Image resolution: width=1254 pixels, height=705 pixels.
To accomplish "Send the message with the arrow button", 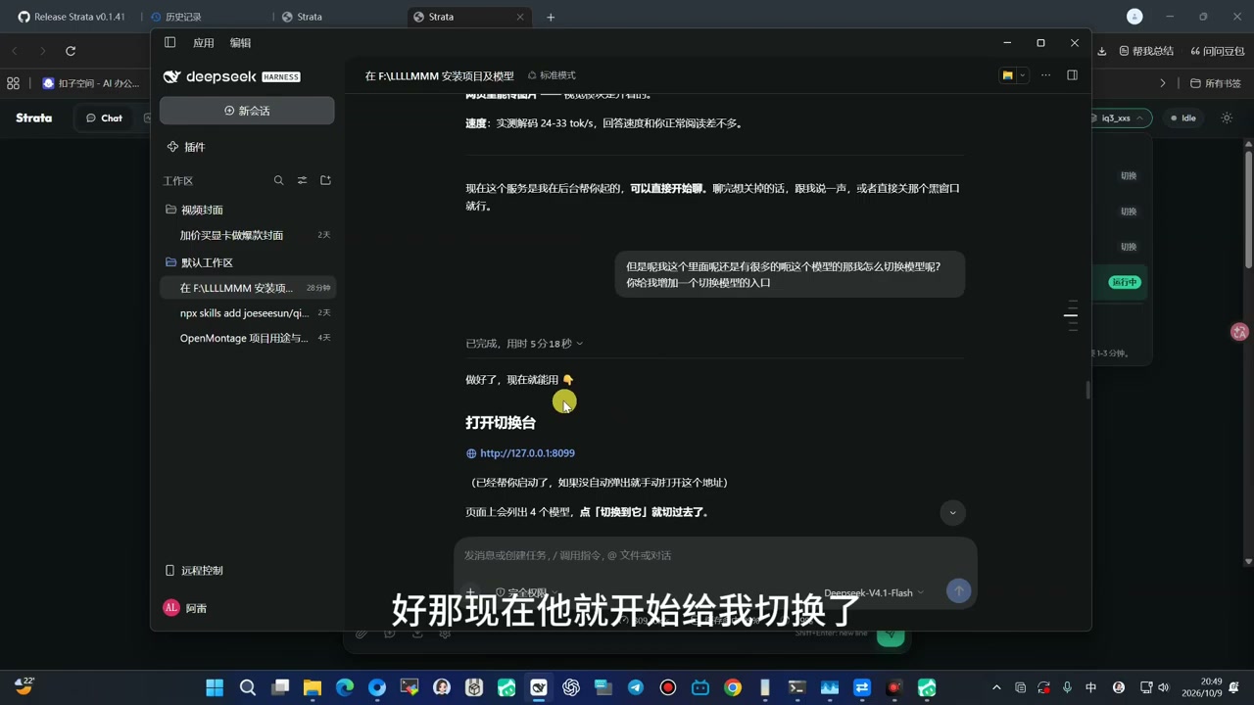I will (958, 590).
